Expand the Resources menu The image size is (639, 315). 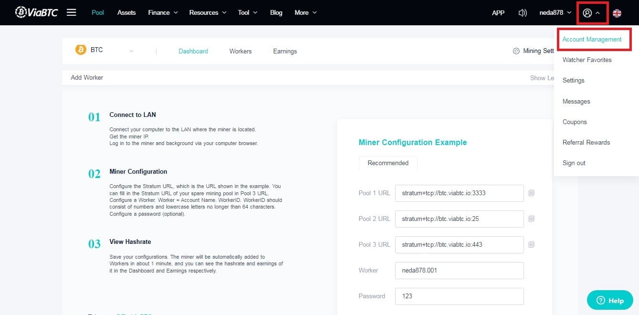pyautogui.click(x=208, y=13)
